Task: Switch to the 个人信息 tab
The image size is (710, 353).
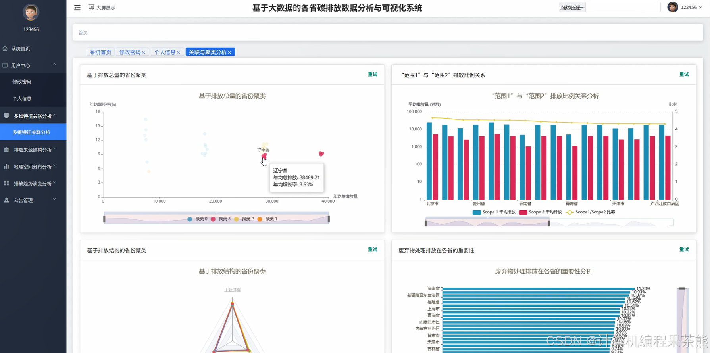Action: click(x=165, y=52)
